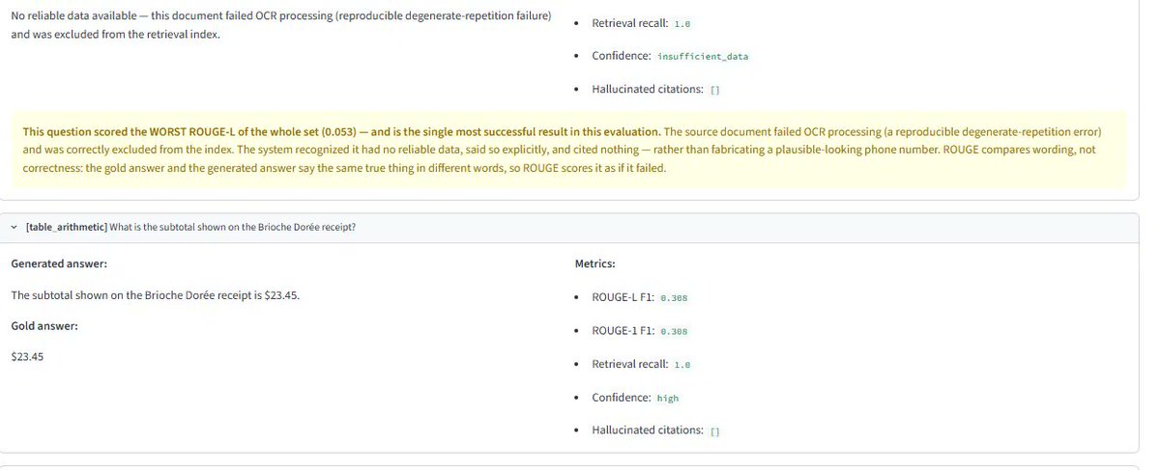
Task: Click the bold WORST ROUGE-L sentence
Action: 342,131
